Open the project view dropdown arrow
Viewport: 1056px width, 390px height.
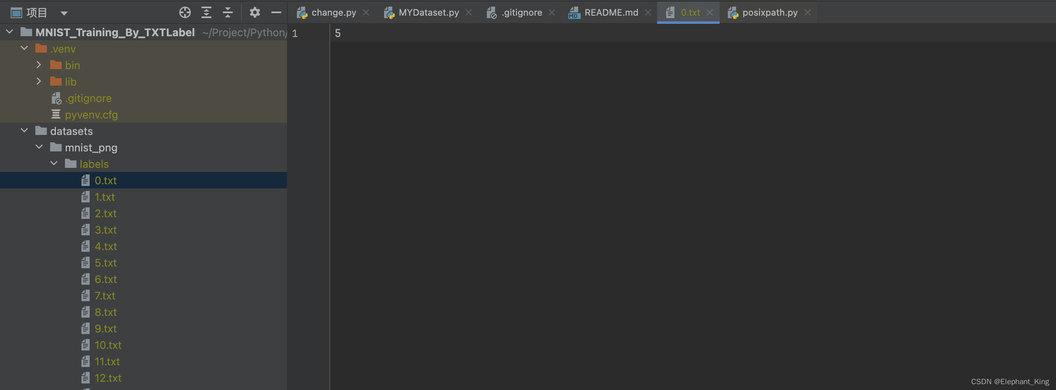64,13
